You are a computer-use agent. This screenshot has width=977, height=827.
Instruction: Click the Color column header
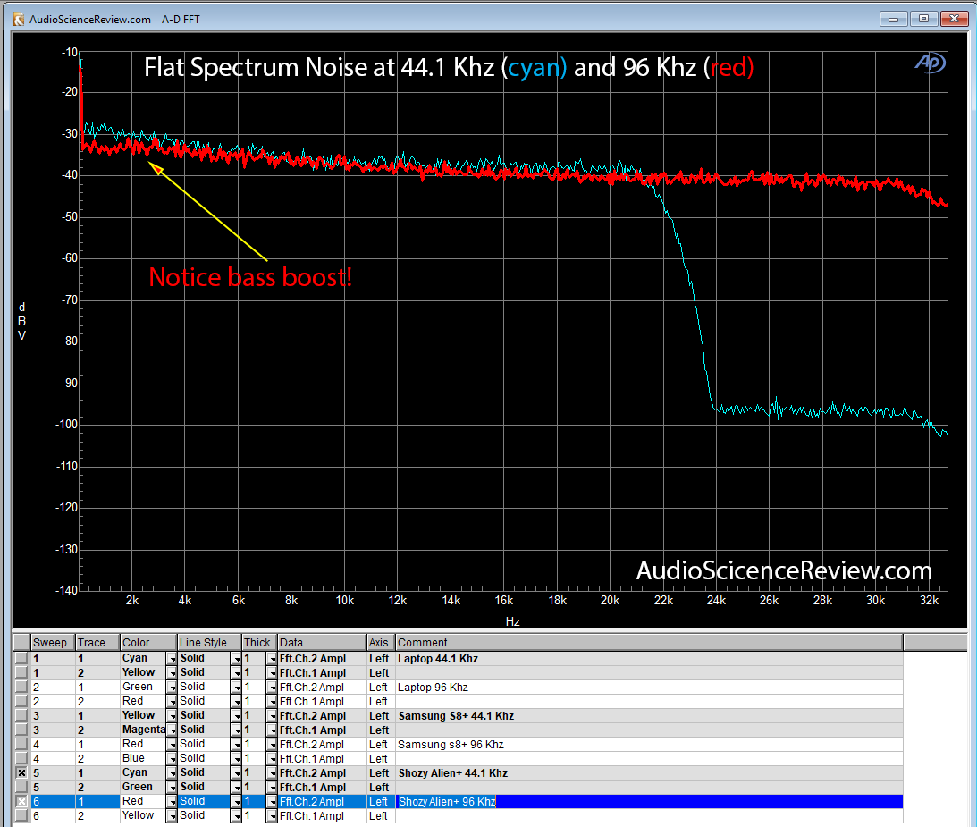[x=148, y=643]
